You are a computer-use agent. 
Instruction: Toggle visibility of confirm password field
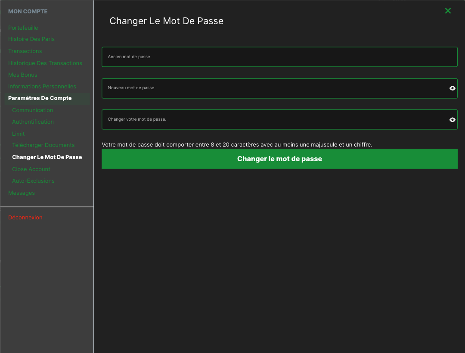(x=452, y=120)
